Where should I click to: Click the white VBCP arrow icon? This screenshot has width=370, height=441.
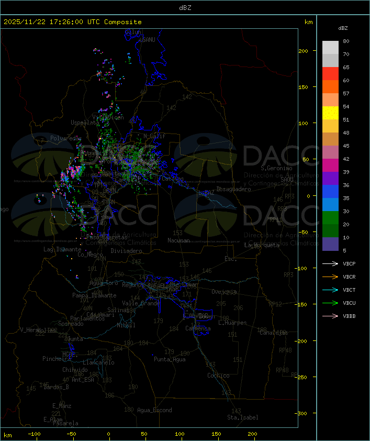[x=330, y=263]
